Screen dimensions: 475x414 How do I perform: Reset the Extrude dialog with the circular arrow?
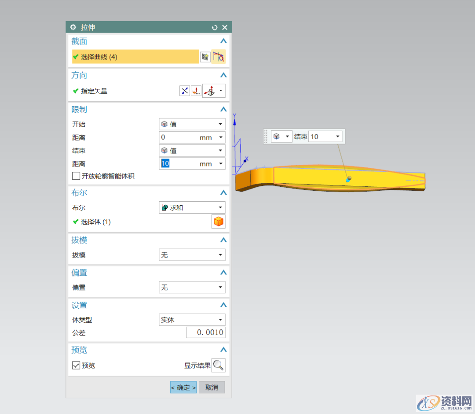point(215,27)
